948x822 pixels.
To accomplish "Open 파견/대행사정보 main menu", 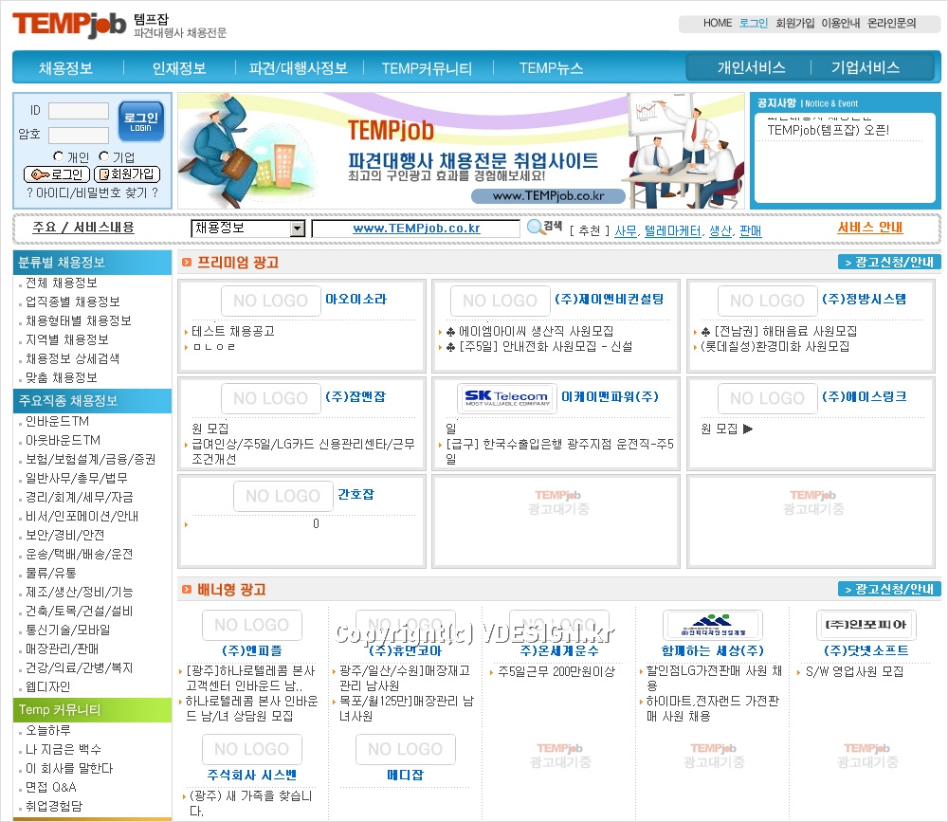I will point(298,67).
